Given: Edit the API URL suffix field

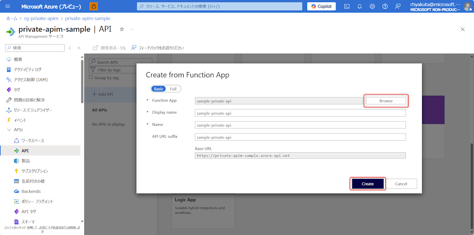Looking at the screenshot, I should pos(300,137).
